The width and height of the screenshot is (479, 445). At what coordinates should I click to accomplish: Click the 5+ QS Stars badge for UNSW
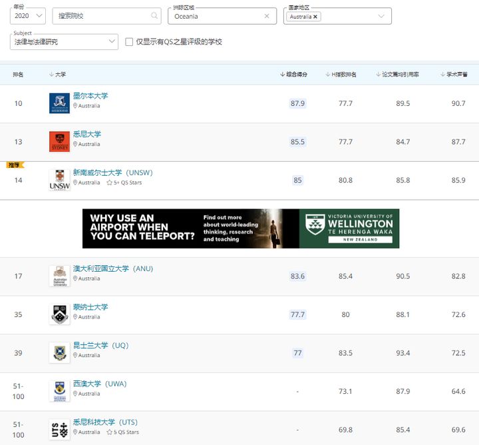point(124,183)
